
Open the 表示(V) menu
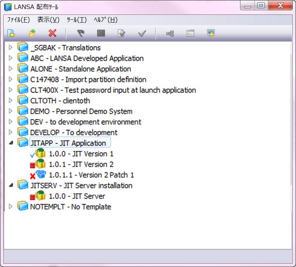click(48, 20)
